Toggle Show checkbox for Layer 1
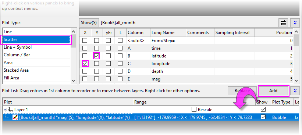 click(263, 109)
